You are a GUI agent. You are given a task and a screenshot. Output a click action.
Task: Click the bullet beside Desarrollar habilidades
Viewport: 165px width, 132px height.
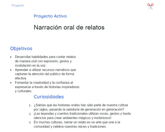11,57
